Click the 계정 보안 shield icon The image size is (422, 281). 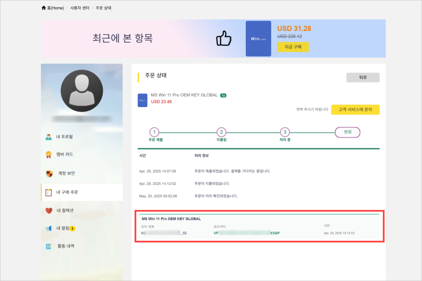[x=50, y=174]
